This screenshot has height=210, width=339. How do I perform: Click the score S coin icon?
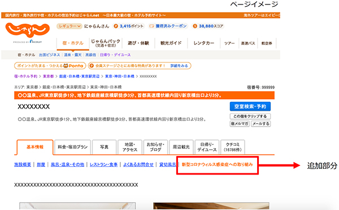pyautogui.click(x=195, y=26)
